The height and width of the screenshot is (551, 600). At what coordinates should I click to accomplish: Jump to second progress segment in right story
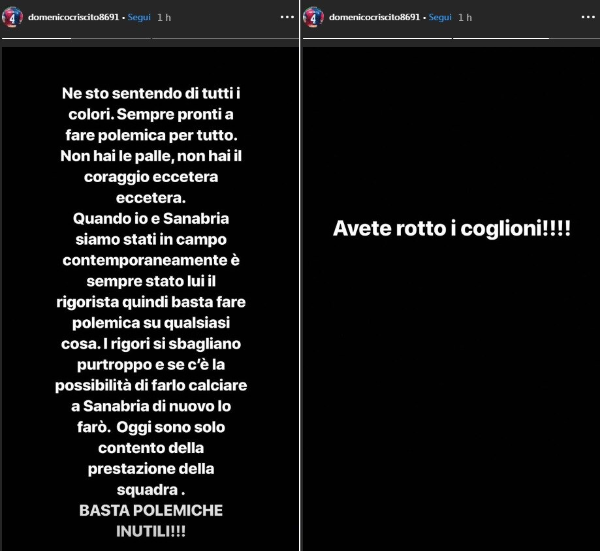tap(501, 39)
